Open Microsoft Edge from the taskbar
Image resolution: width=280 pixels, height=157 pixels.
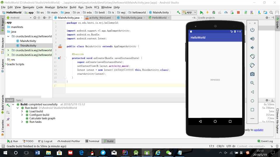tap(81, 153)
